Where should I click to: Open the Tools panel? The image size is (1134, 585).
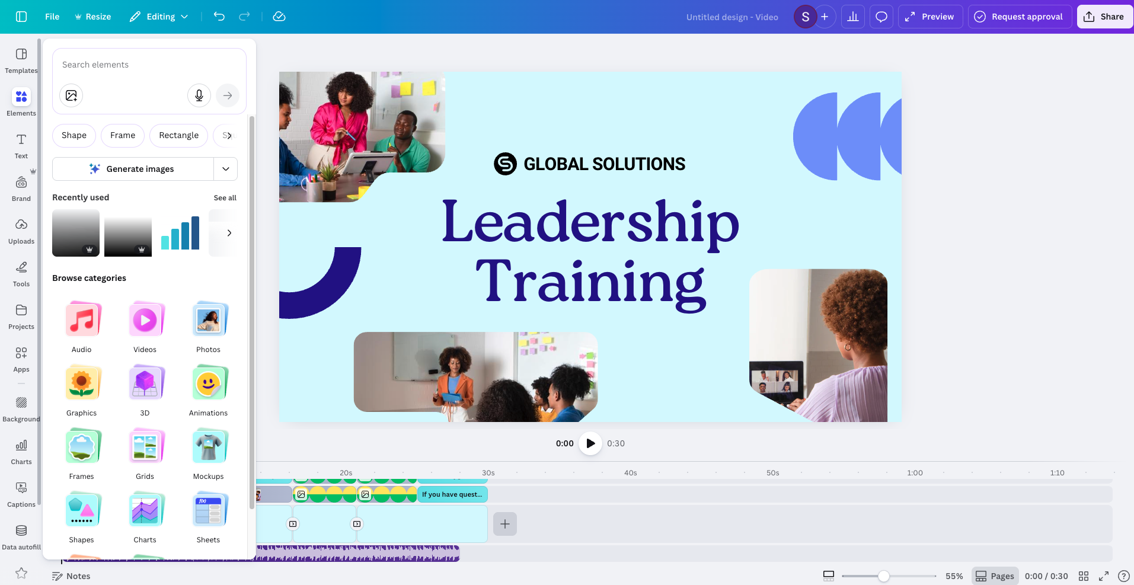click(x=21, y=274)
